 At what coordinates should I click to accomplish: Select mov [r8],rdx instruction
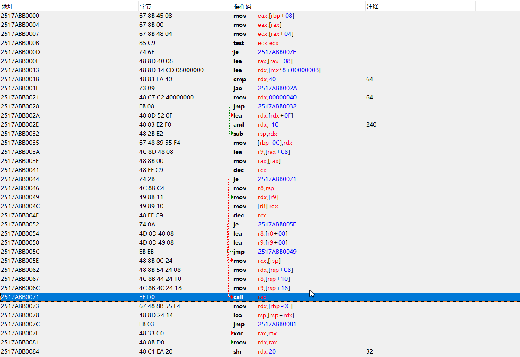(x=256, y=206)
